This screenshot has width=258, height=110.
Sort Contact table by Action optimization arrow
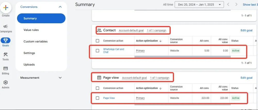[160, 41]
